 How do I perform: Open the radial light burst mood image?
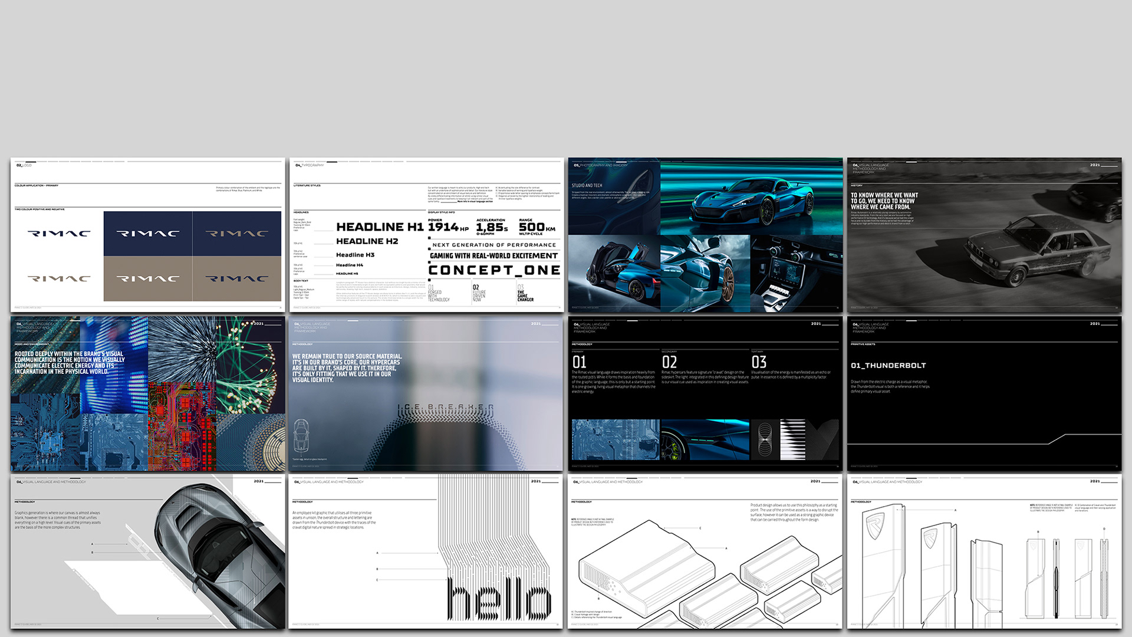[182, 349]
